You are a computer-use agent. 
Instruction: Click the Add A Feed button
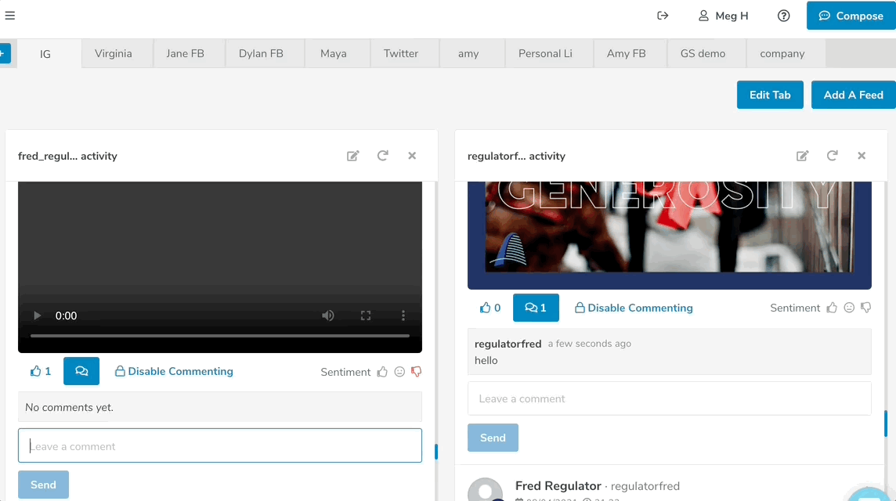tap(853, 95)
